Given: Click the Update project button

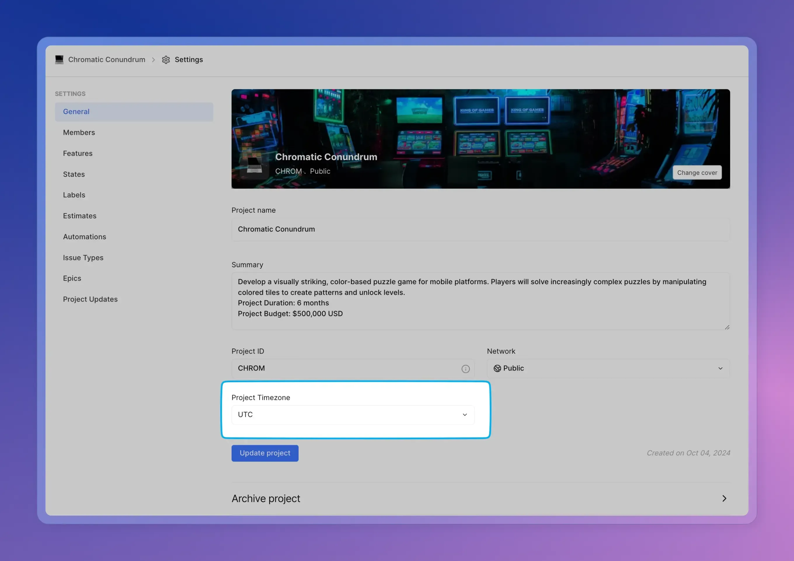Looking at the screenshot, I should point(264,453).
